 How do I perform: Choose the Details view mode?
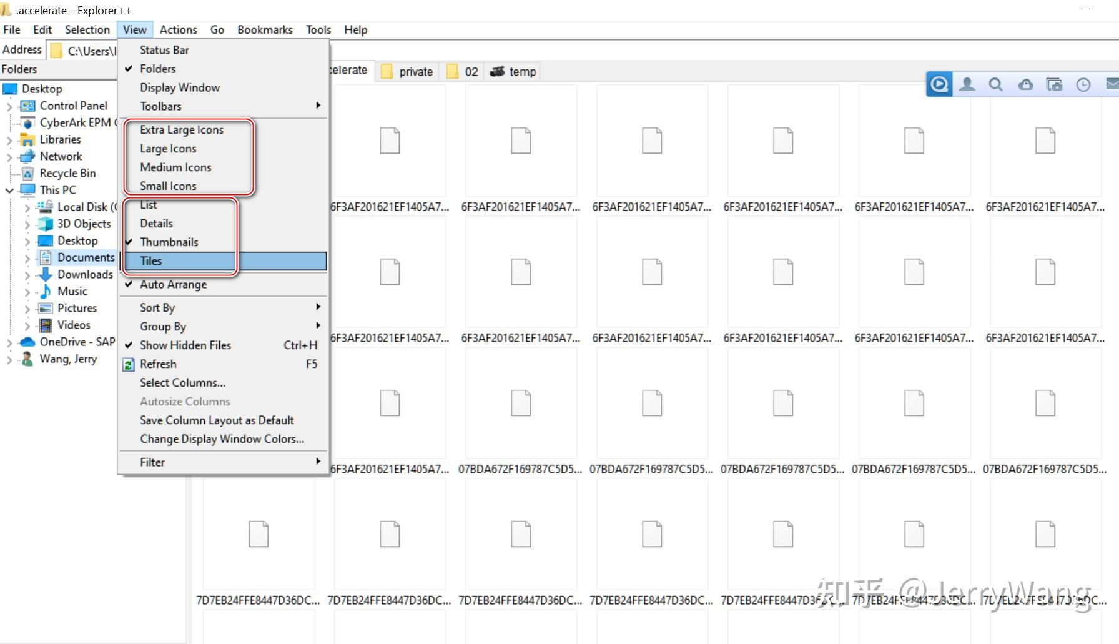pos(224,224)
